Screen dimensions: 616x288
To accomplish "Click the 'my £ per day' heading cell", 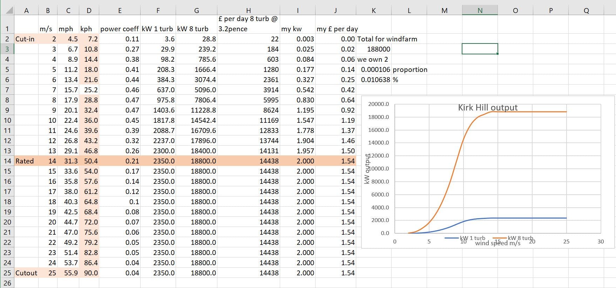I will 336,24.
